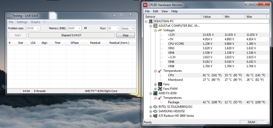The height and width of the screenshot is (128, 273).
Task: Click the AMD FX-8350 Temperatures thermometer icon
Action: point(160,98)
